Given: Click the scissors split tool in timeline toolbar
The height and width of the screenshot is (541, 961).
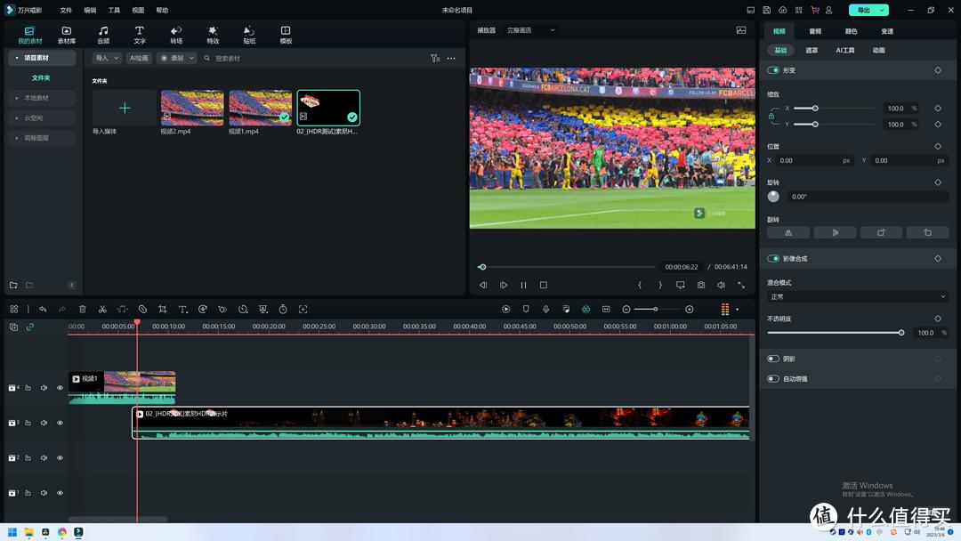Looking at the screenshot, I should [102, 309].
